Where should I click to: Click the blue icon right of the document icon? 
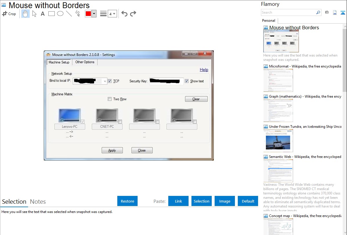point(343,12)
